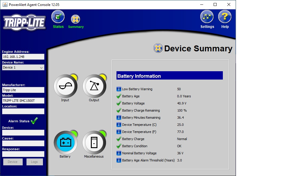This screenshot has width=286, height=176.
Task: Click checkmark icon beside Battery Age
Action: tap(119, 96)
